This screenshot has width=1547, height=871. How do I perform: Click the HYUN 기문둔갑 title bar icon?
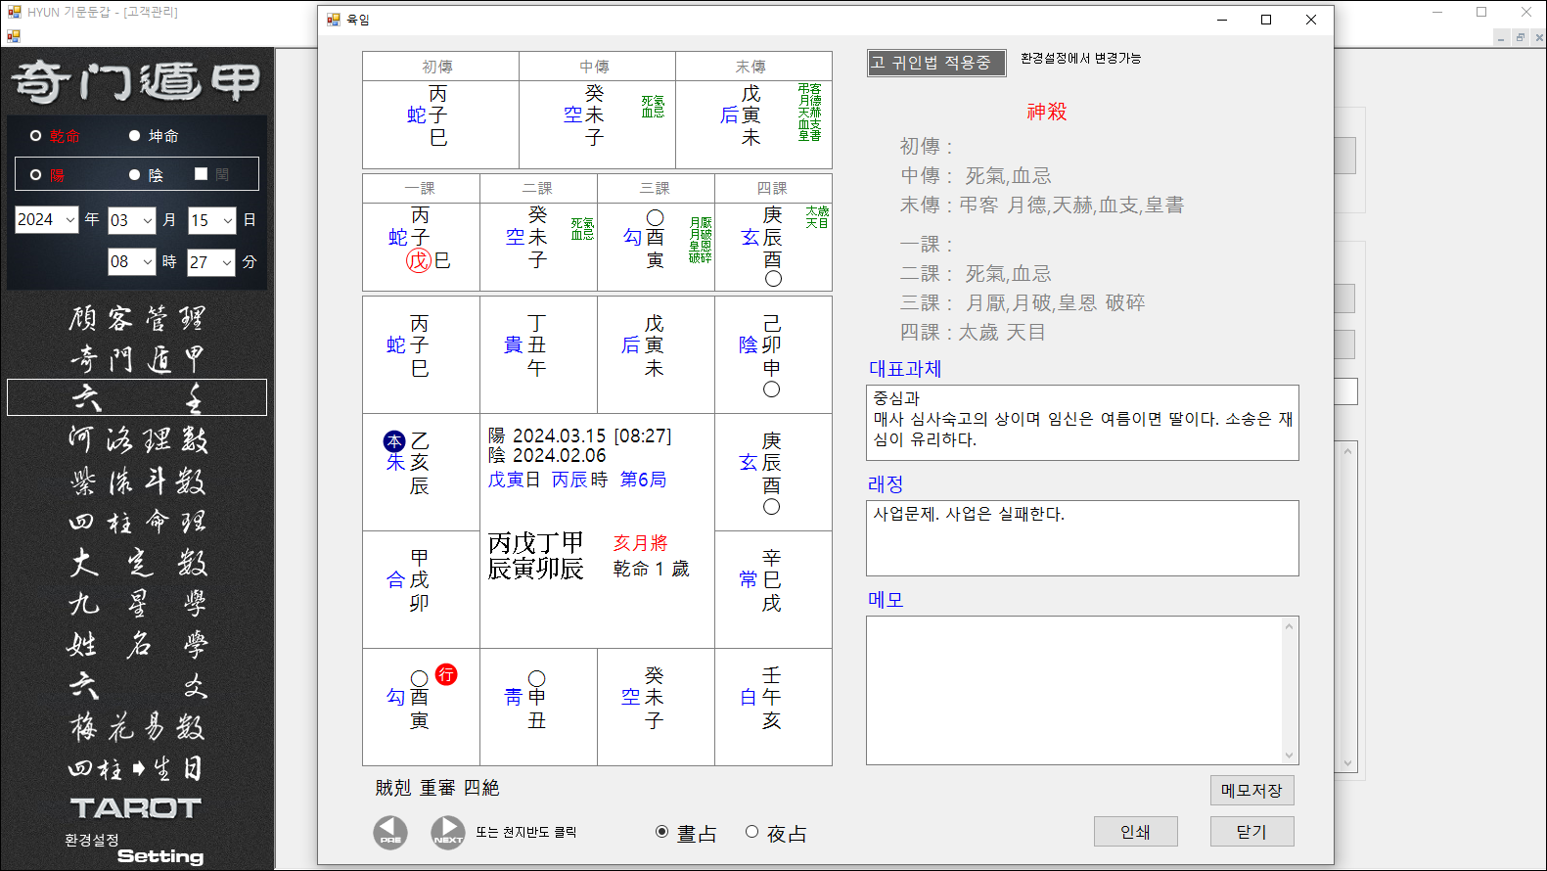[14, 12]
